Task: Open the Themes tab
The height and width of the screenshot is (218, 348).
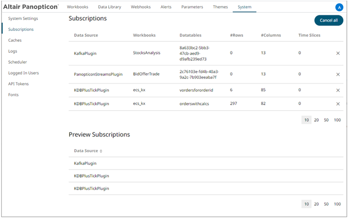Action: coord(220,7)
